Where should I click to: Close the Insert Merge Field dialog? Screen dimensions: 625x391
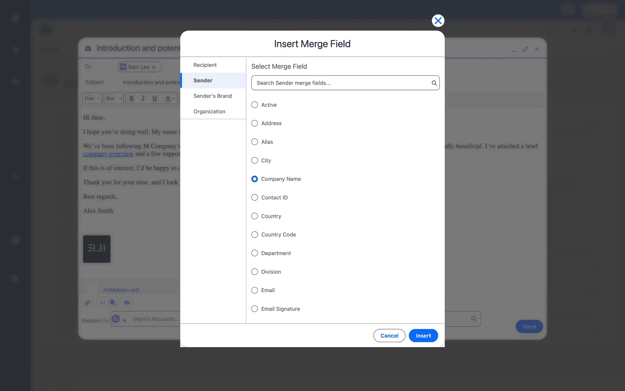tap(438, 21)
